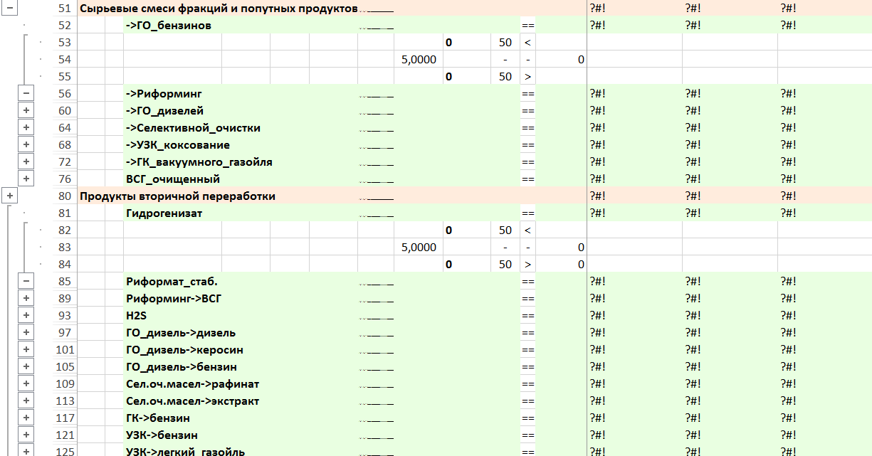
Task: Expand the plus button beside row 60
Action: 26,110
